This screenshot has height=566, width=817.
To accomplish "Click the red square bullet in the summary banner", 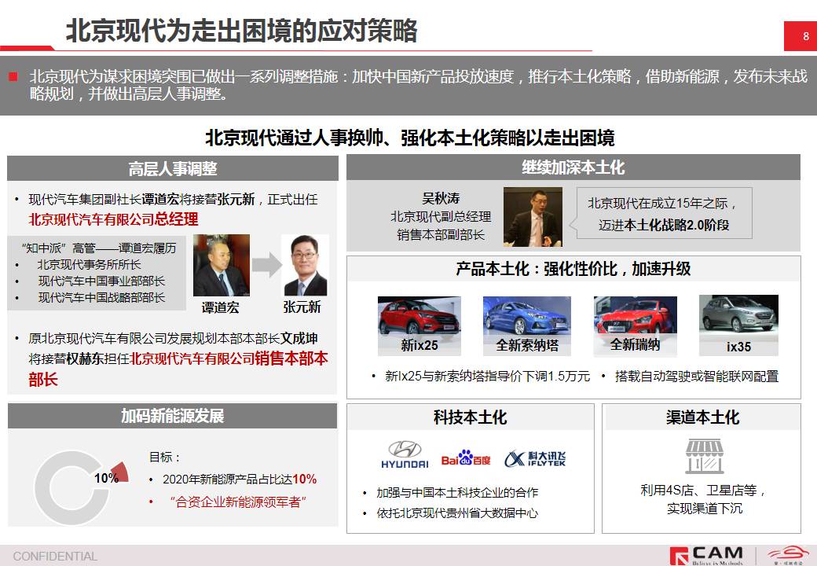I will (13, 77).
